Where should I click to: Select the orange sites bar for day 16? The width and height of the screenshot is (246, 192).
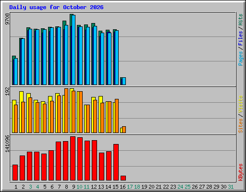pyautogui.click(x=124, y=130)
